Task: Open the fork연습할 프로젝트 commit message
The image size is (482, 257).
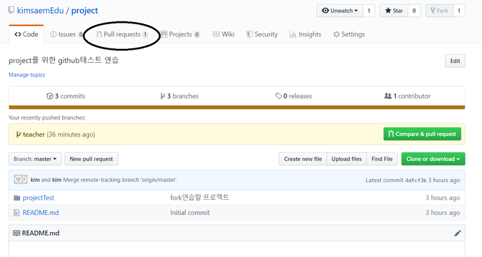Action: pos(200,197)
